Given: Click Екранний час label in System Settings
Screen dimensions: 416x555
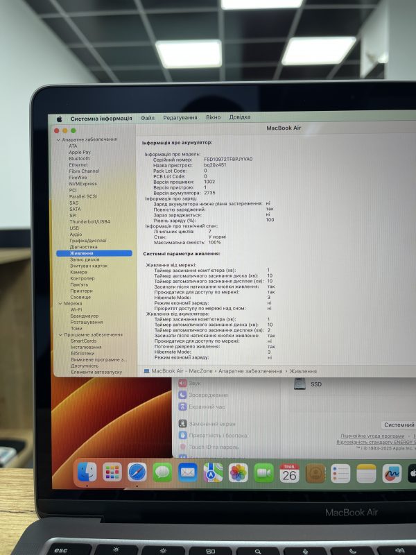Looking at the screenshot, I should pos(207,407).
